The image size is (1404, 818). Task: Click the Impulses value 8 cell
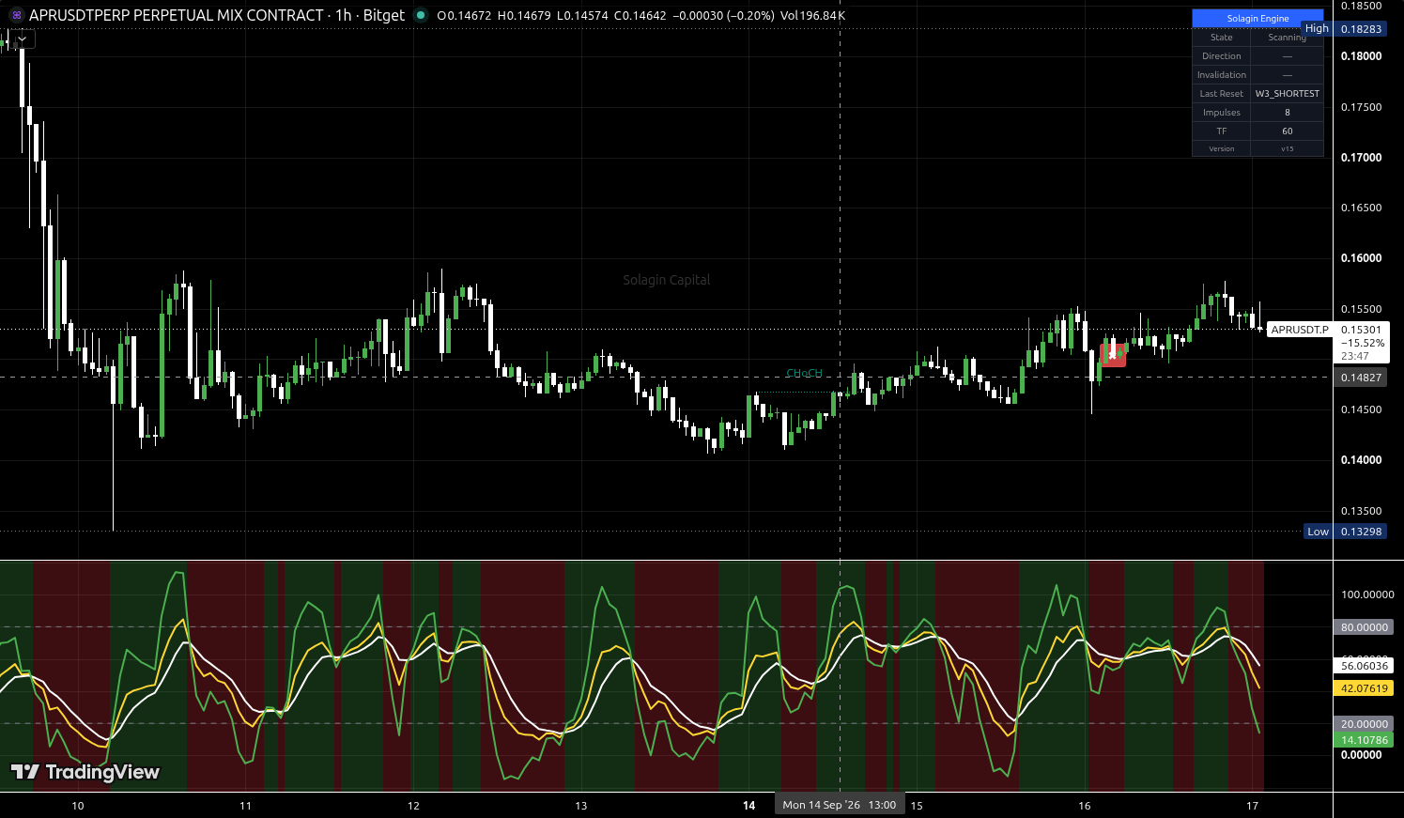point(1287,113)
